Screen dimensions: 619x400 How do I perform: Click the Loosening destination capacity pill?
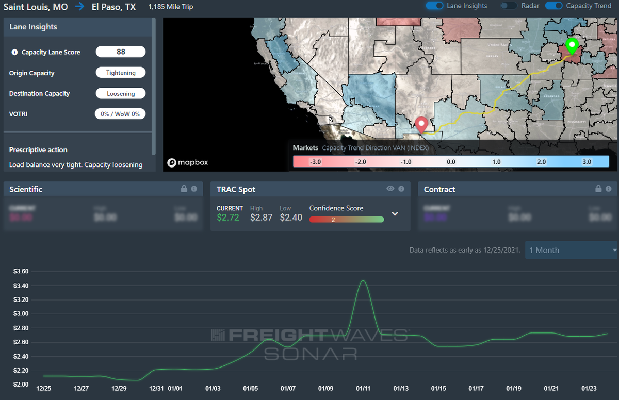[121, 94]
